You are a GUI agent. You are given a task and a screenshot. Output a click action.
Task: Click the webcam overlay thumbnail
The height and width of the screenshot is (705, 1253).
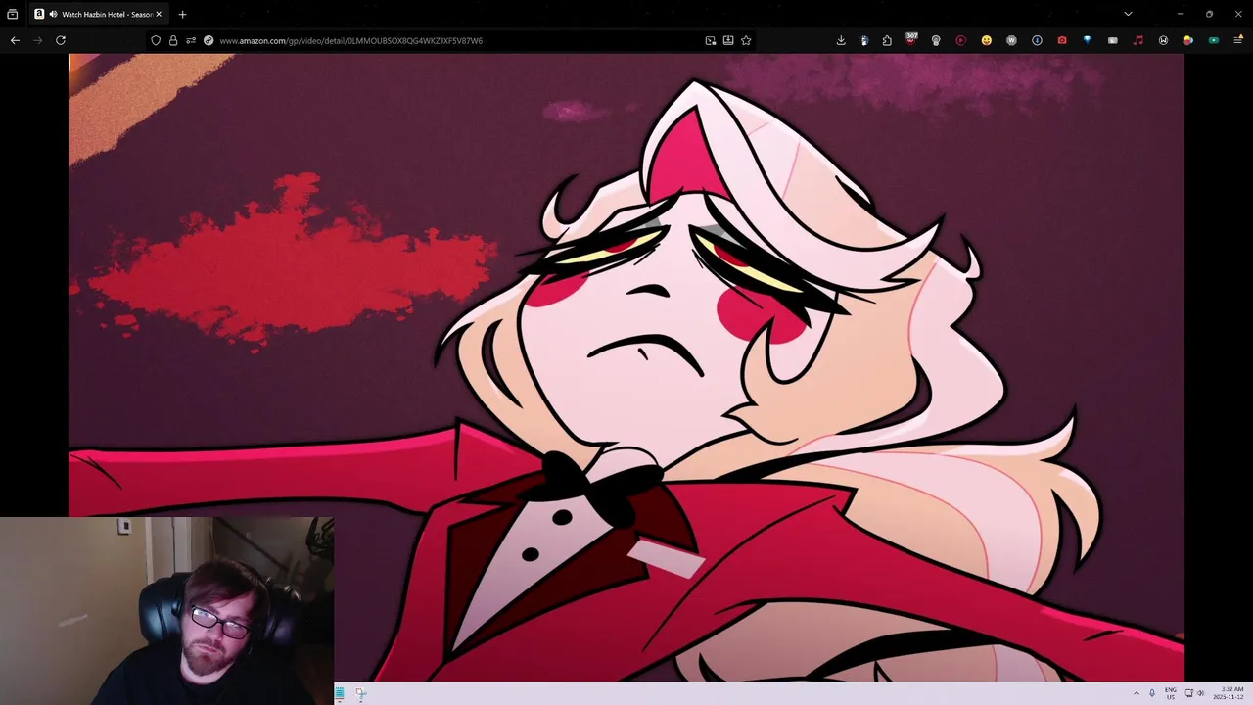point(166,611)
